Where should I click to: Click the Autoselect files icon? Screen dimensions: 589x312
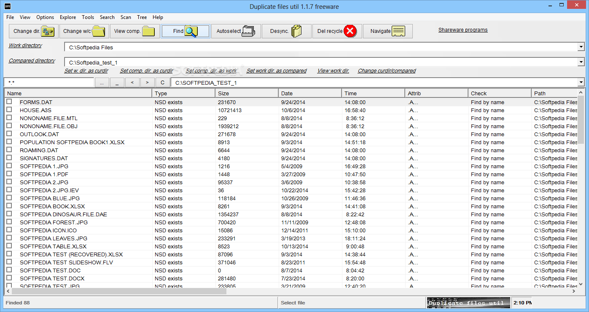point(248,31)
